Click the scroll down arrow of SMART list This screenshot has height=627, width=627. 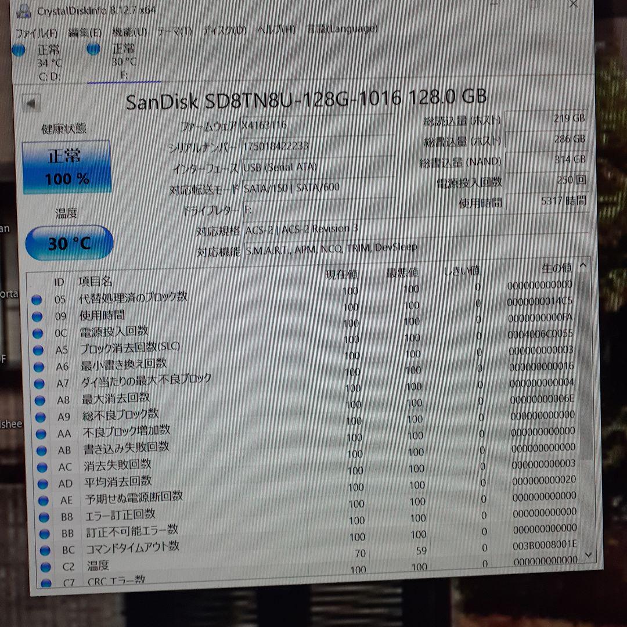[x=588, y=554]
